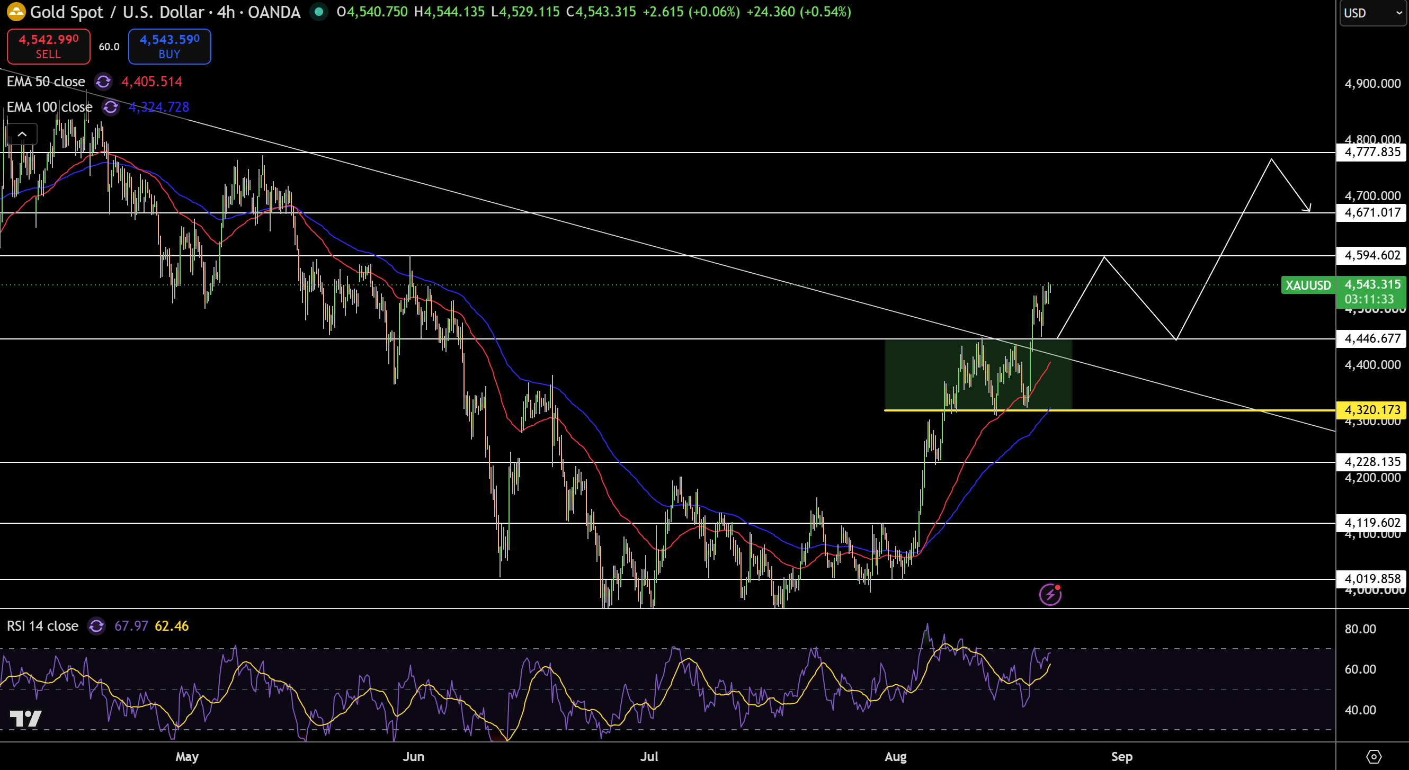Click the green market status dot

click(318, 12)
